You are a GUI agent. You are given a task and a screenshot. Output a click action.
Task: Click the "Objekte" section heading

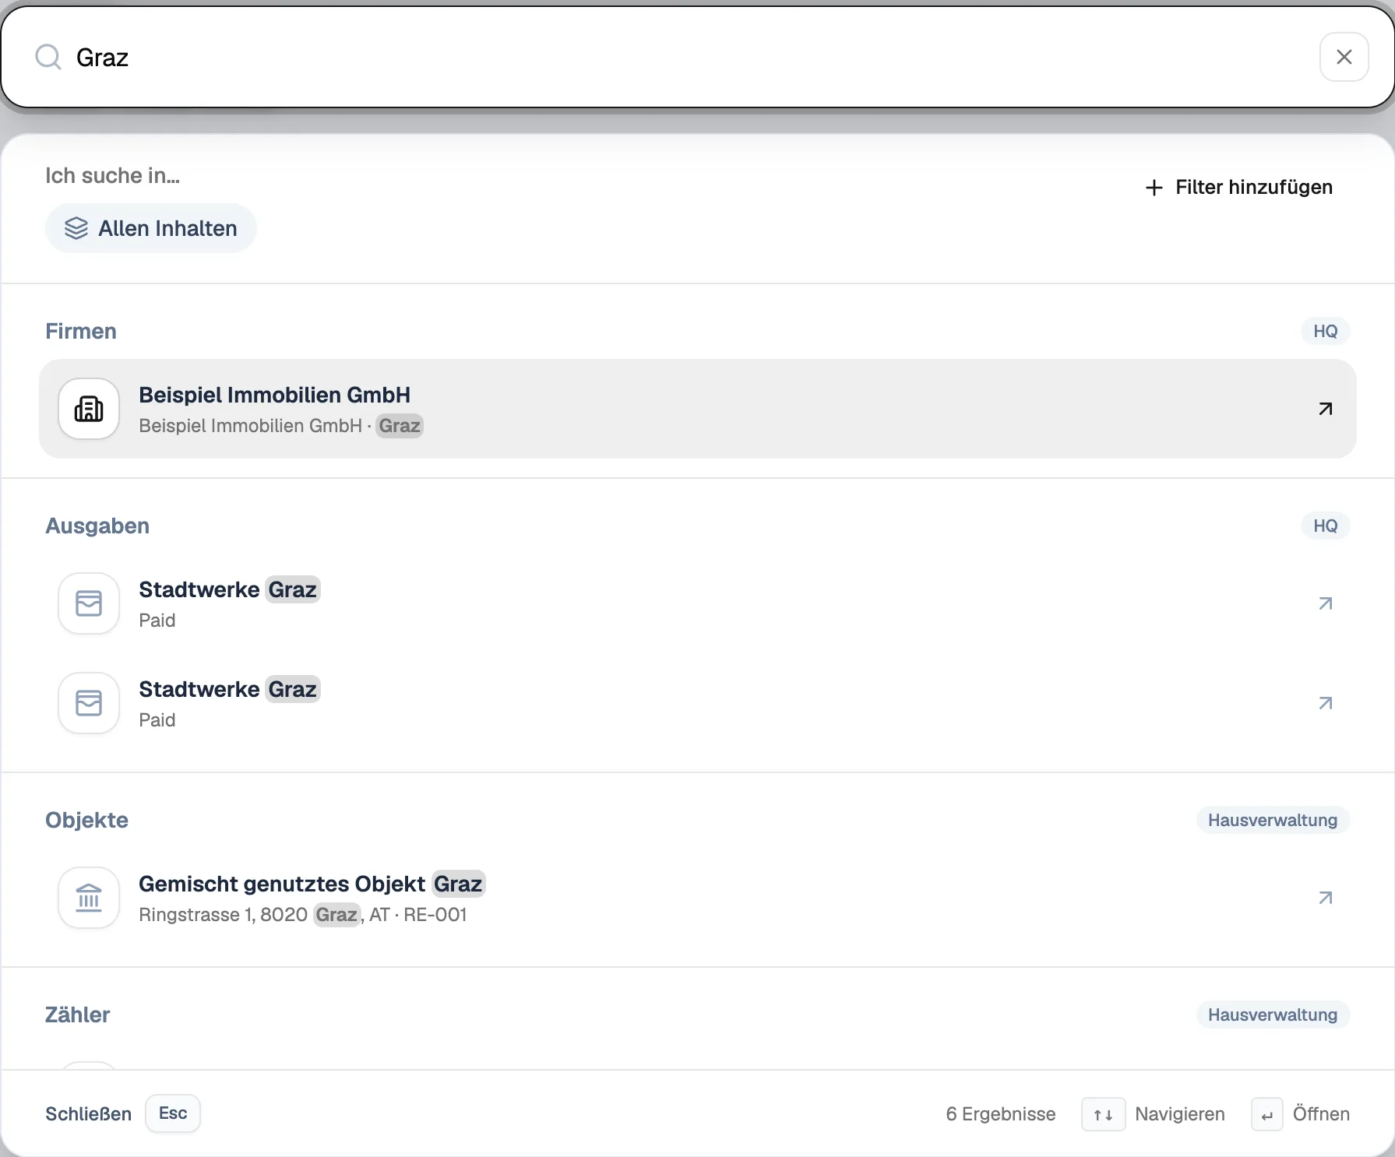[x=86, y=820]
